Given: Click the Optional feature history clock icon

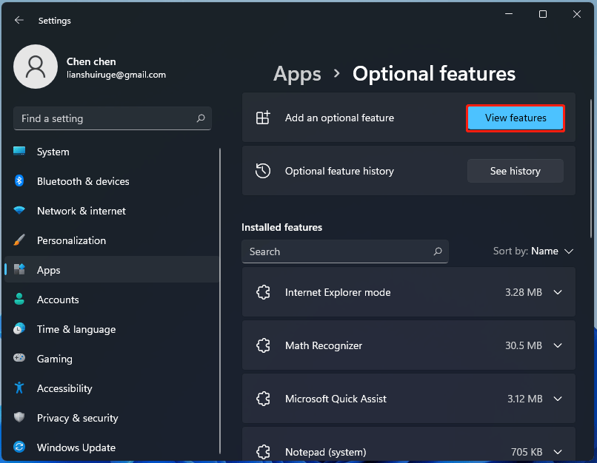Looking at the screenshot, I should [263, 171].
